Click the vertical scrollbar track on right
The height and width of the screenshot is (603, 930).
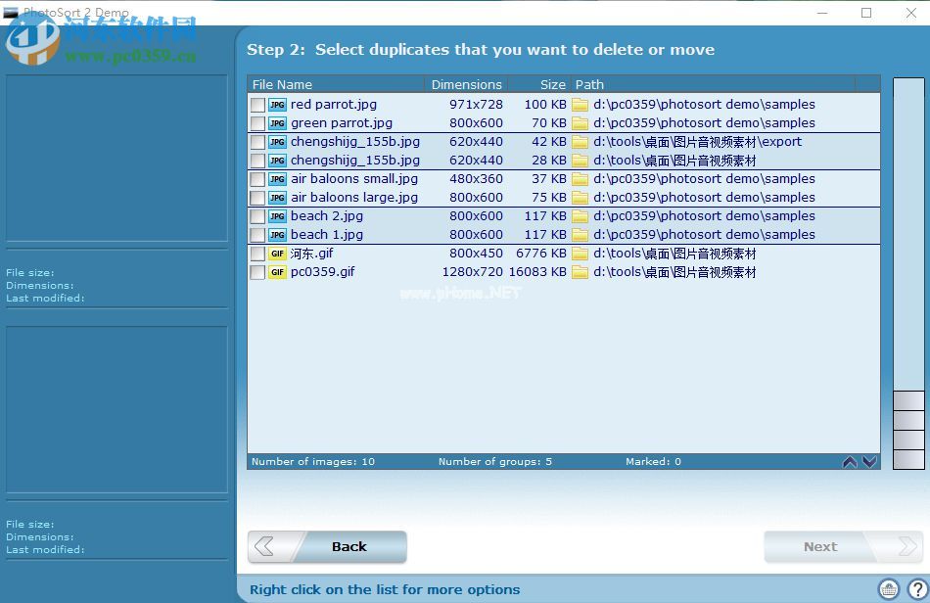(908, 235)
